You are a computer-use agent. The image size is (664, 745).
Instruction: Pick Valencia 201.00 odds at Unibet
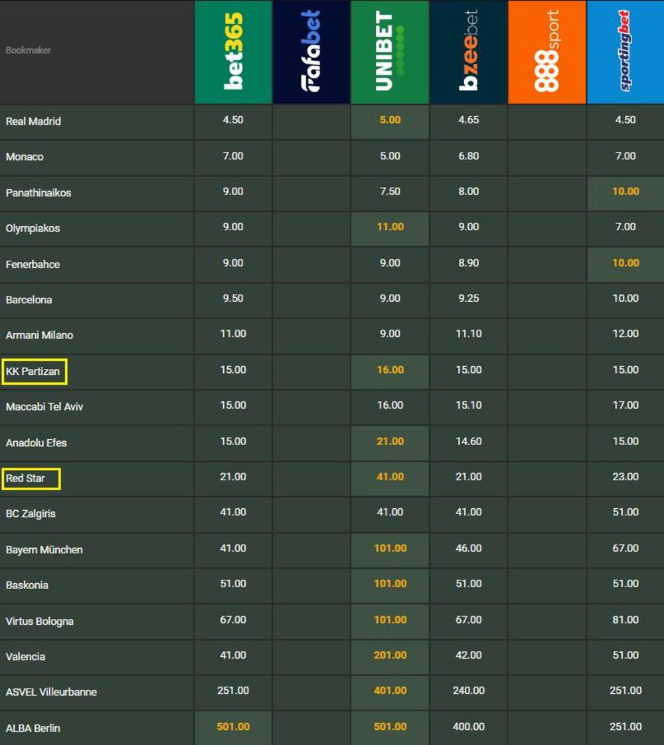point(390,655)
